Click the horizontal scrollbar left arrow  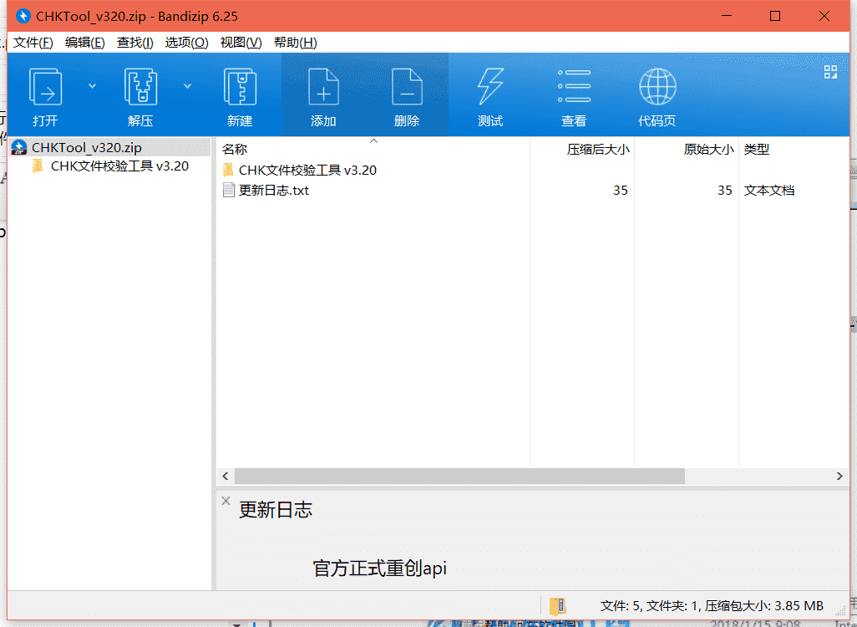(226, 477)
